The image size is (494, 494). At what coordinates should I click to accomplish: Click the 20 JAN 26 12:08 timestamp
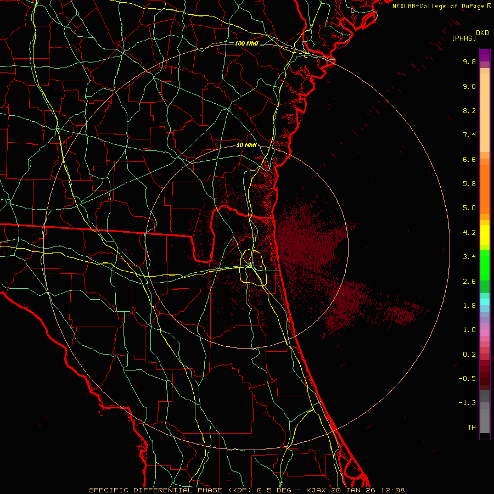(x=368, y=490)
